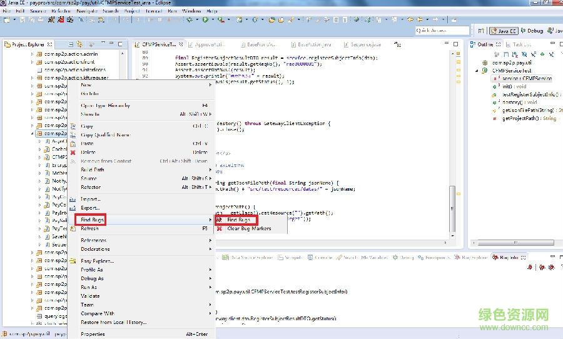Collapse the CFMPServiceTest class in Outline
The height and width of the screenshot is (339, 563).
(x=477, y=71)
